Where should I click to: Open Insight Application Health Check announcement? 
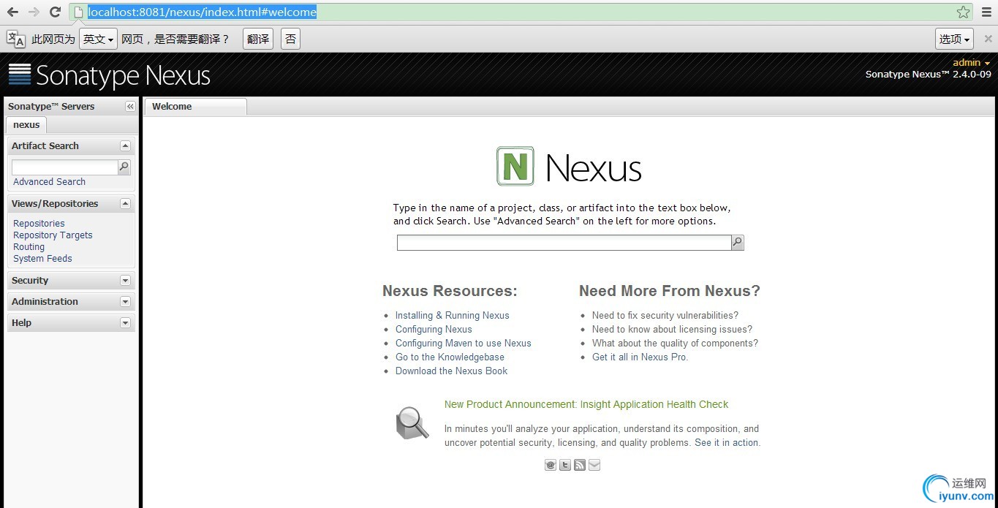click(586, 404)
